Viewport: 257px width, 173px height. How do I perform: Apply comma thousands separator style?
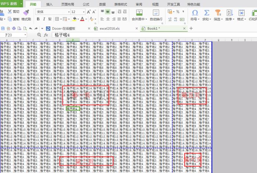(x=183, y=12)
